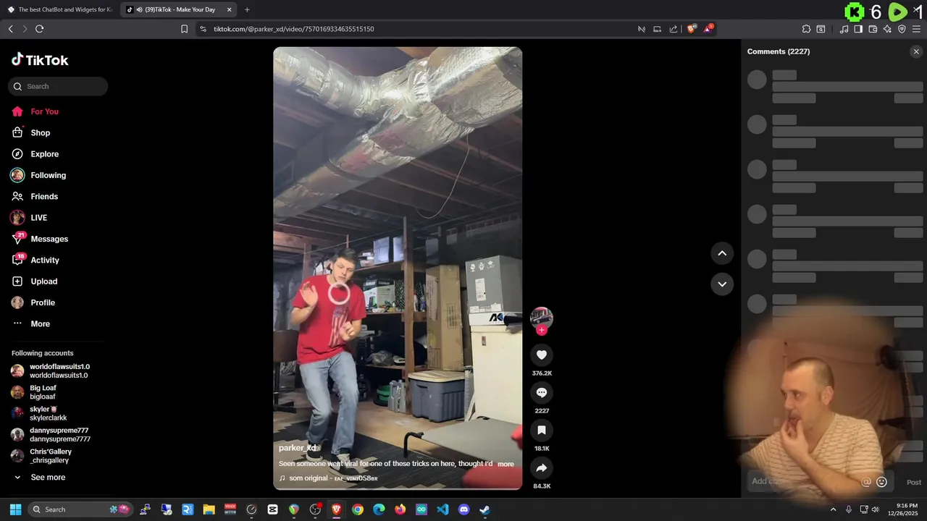Open Visual Studio Code from taskbar
The width and height of the screenshot is (927, 521).
pos(442,509)
